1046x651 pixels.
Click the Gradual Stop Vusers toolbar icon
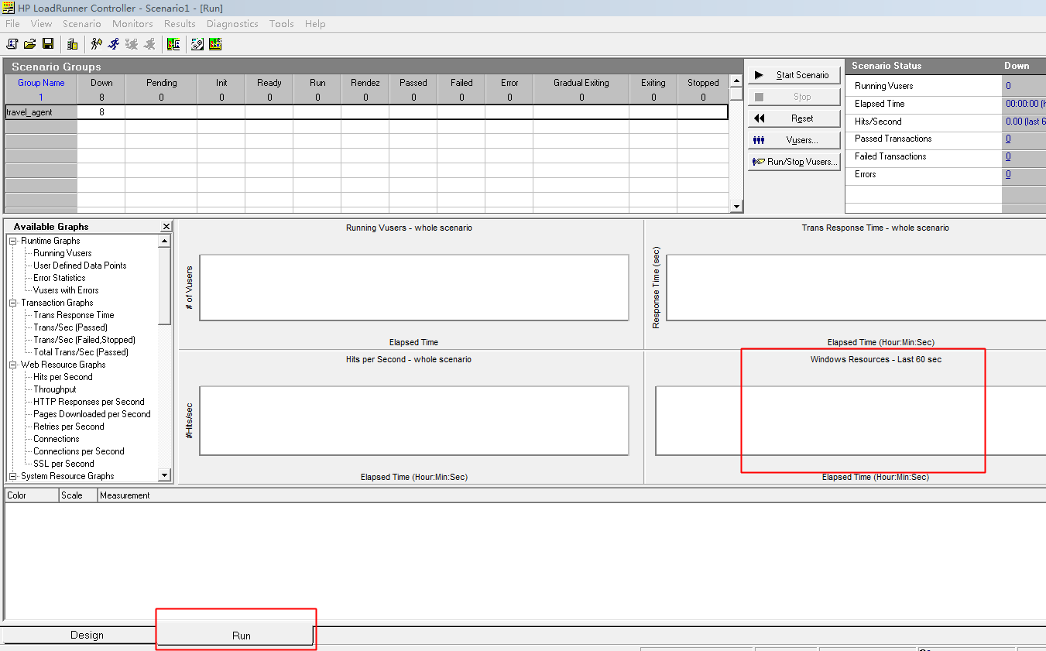(132, 44)
